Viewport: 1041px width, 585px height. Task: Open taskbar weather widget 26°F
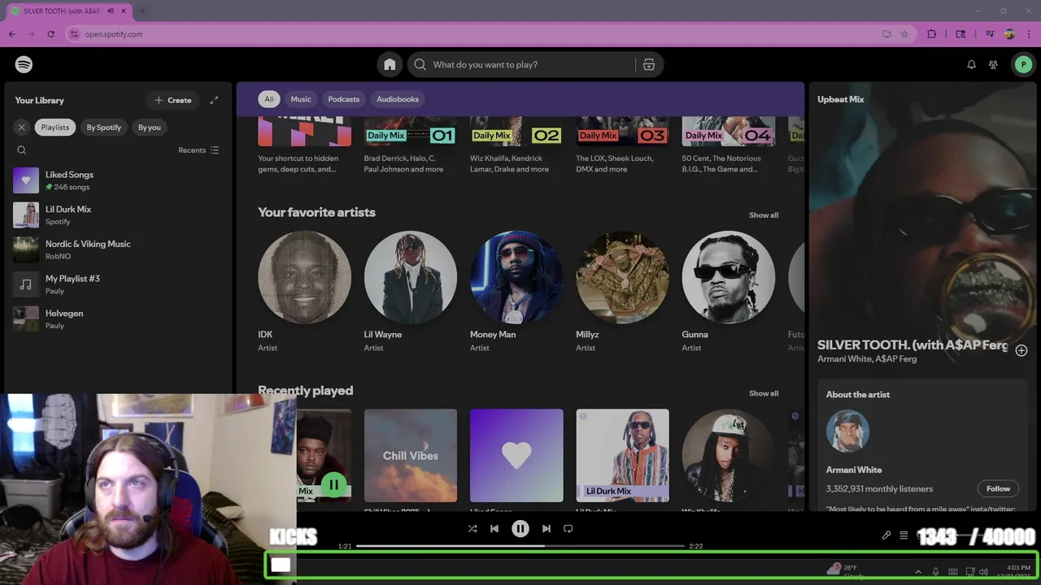846,570
